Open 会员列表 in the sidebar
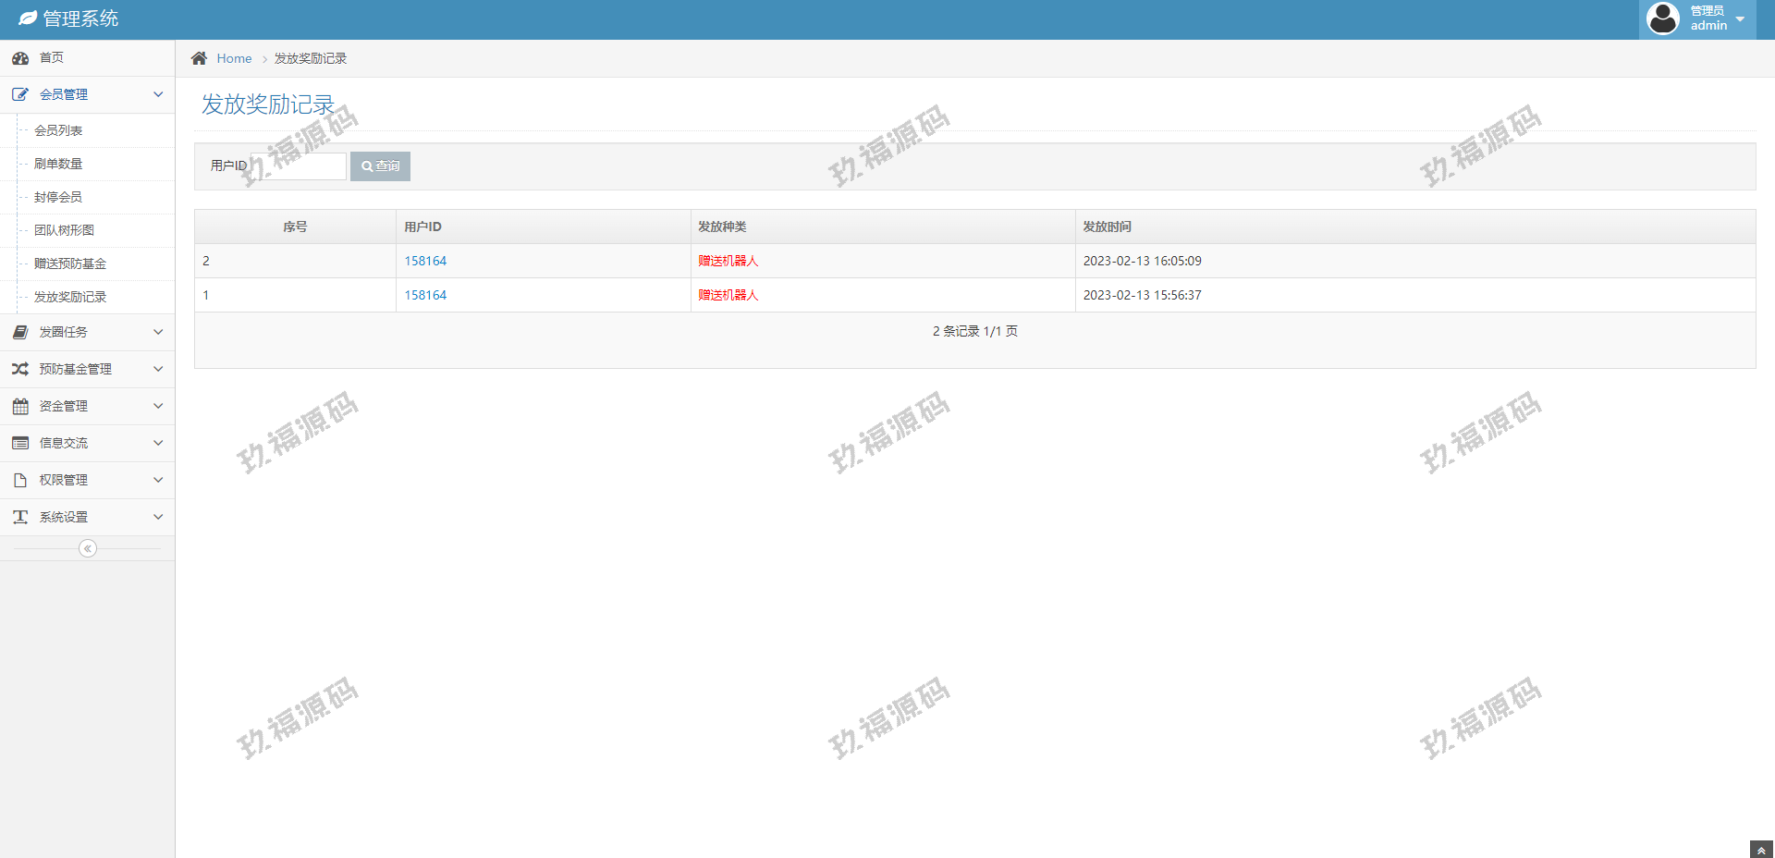The height and width of the screenshot is (858, 1775). point(58,130)
